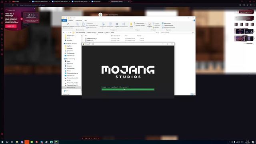Sort files by the Size column header

tap(139, 36)
